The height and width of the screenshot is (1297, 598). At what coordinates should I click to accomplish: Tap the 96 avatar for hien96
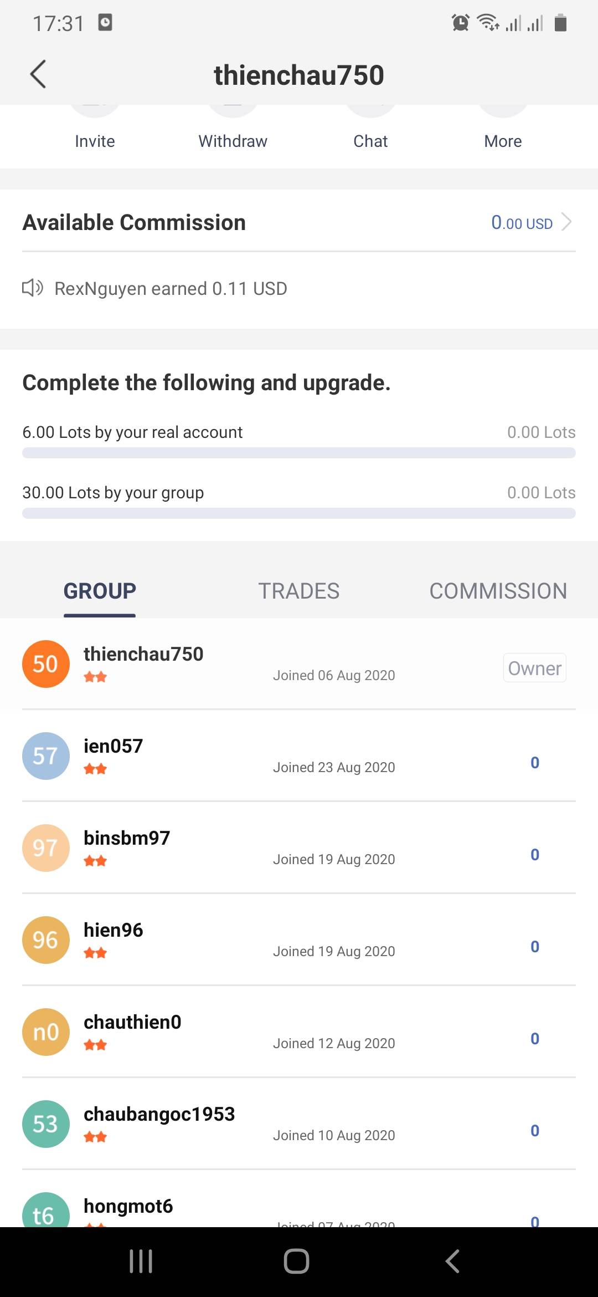tap(46, 939)
